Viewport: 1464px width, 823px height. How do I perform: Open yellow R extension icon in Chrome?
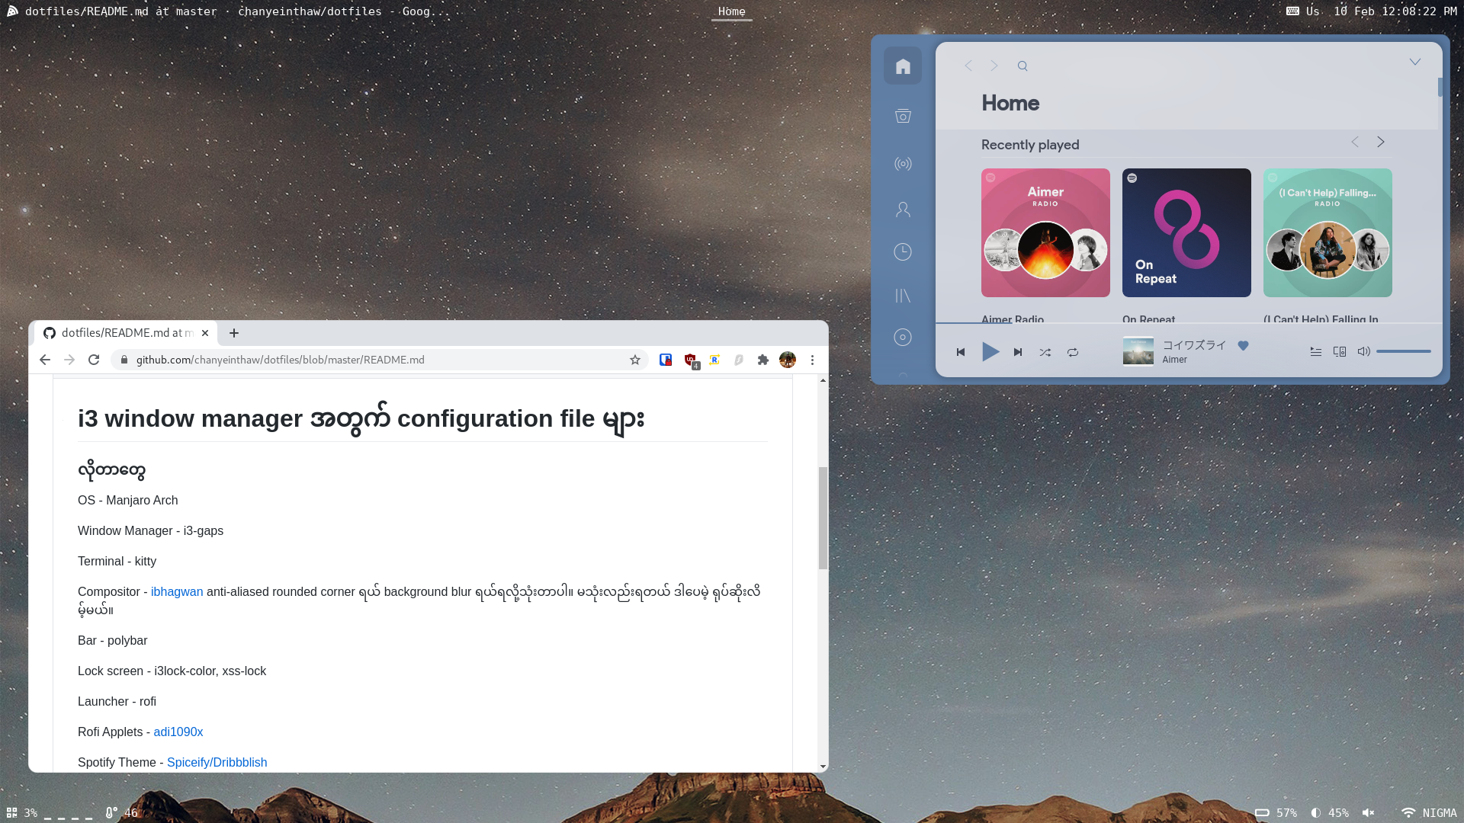tap(714, 360)
